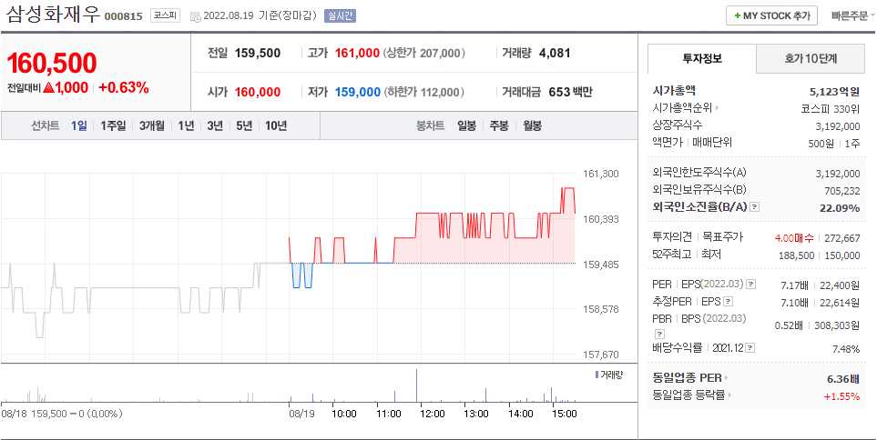Click the 08/18 159,500 previous-day summary
Image resolution: width=877 pixels, height=440 pixels.
(x=62, y=414)
